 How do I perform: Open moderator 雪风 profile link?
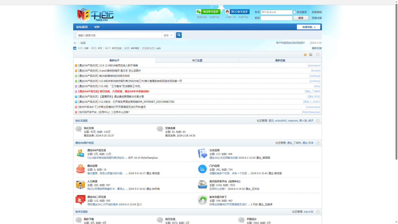click(x=271, y=121)
